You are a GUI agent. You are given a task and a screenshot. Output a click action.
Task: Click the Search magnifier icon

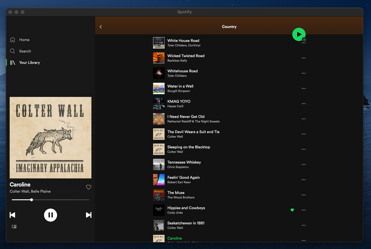tap(13, 51)
